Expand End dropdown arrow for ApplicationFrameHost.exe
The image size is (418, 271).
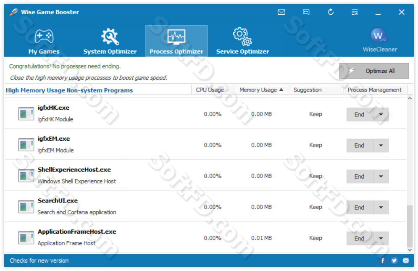[381, 238]
